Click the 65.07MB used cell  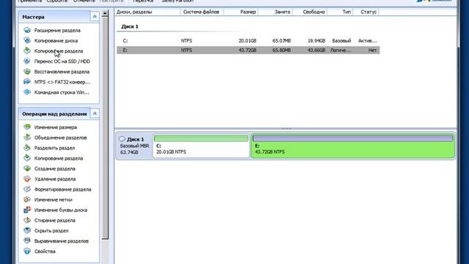[281, 41]
